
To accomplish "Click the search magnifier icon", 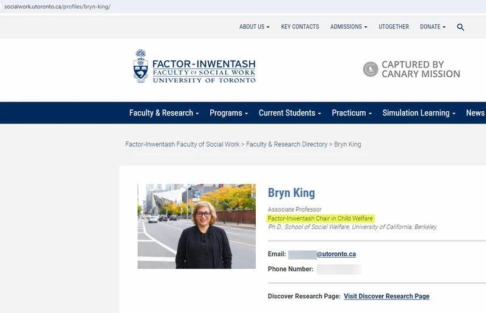I will pyautogui.click(x=460, y=27).
